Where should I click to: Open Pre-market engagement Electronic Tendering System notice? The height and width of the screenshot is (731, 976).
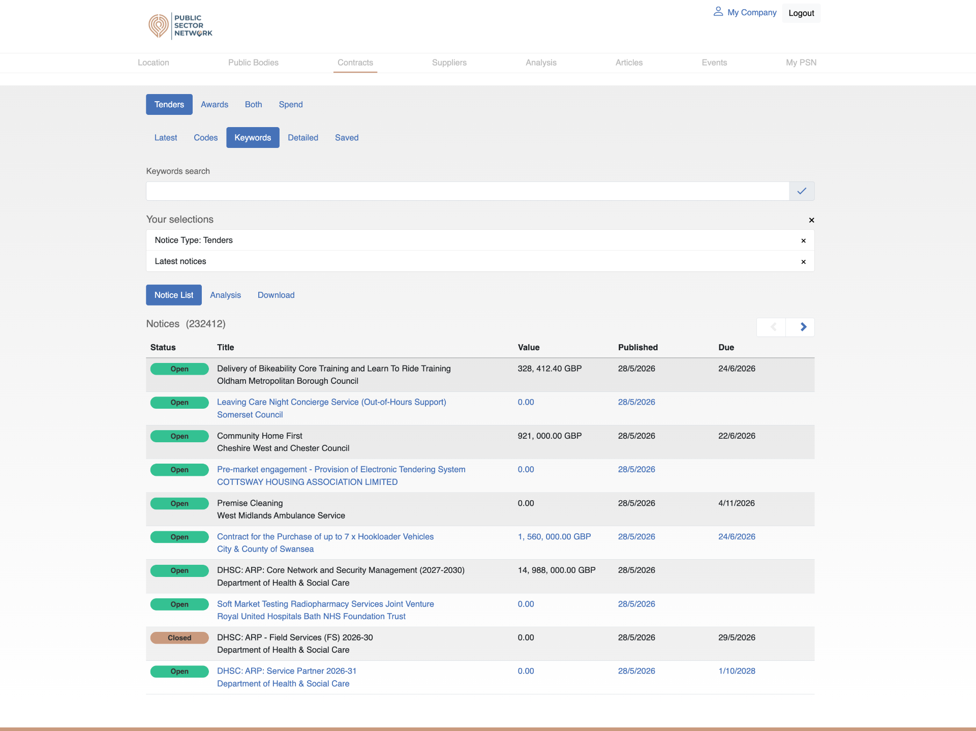341,469
